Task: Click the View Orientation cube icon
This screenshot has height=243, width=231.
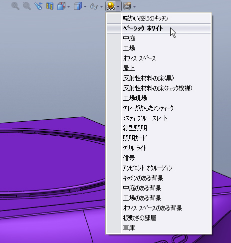Action: coord(61,6)
